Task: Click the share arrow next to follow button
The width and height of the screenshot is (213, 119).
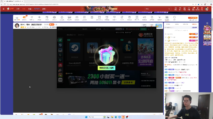Action: point(56,24)
